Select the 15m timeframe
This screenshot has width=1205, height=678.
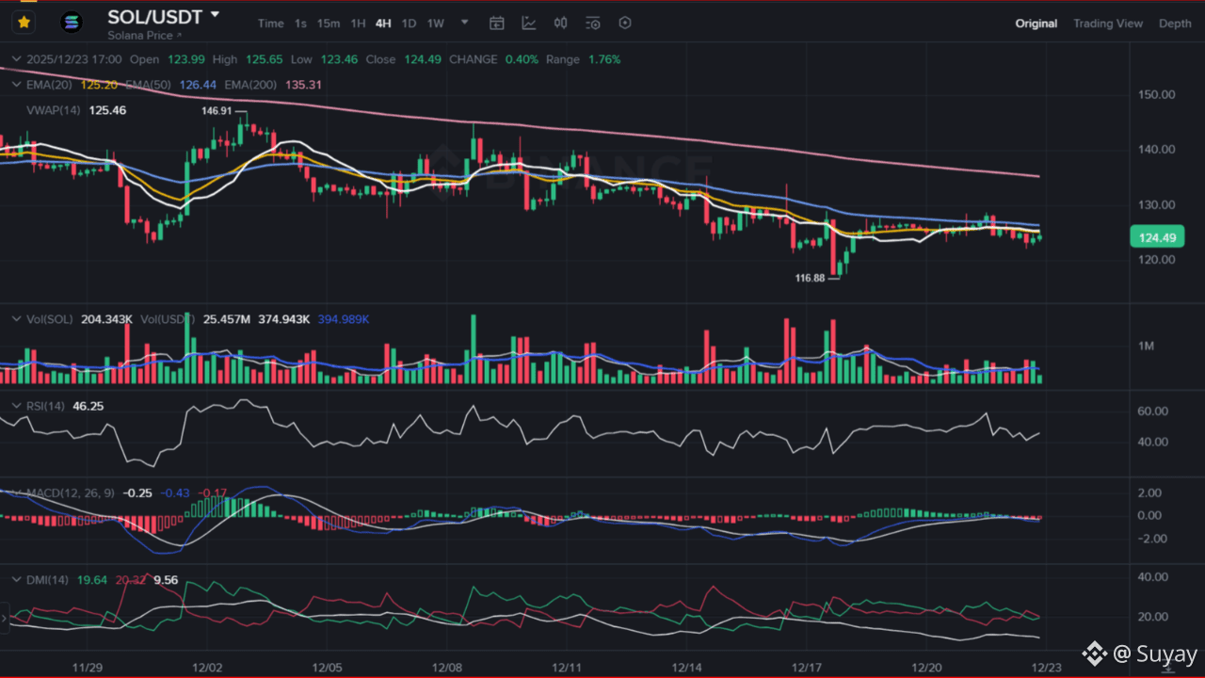click(329, 24)
